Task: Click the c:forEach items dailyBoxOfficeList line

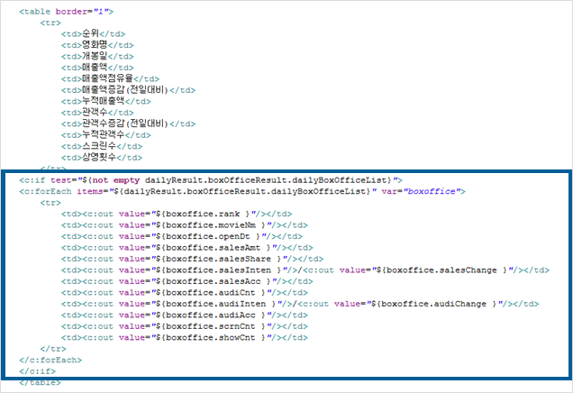Action: (x=242, y=192)
